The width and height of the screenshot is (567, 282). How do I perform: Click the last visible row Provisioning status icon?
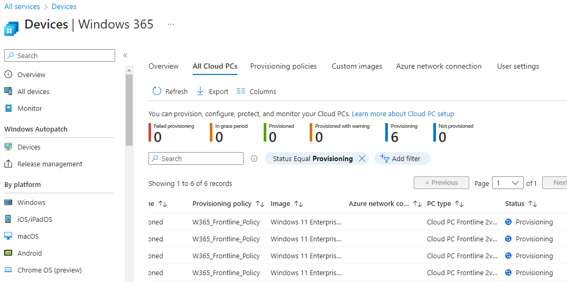point(508,272)
